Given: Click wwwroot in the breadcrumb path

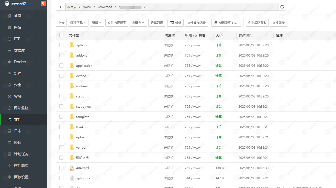Looking at the screenshot, I should [x=105, y=7].
